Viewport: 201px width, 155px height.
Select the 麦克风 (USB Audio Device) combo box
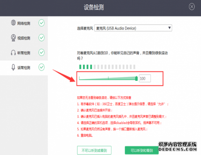coord(133,28)
